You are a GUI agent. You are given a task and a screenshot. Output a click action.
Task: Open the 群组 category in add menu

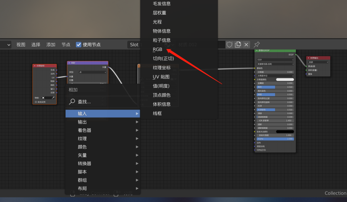point(103,180)
